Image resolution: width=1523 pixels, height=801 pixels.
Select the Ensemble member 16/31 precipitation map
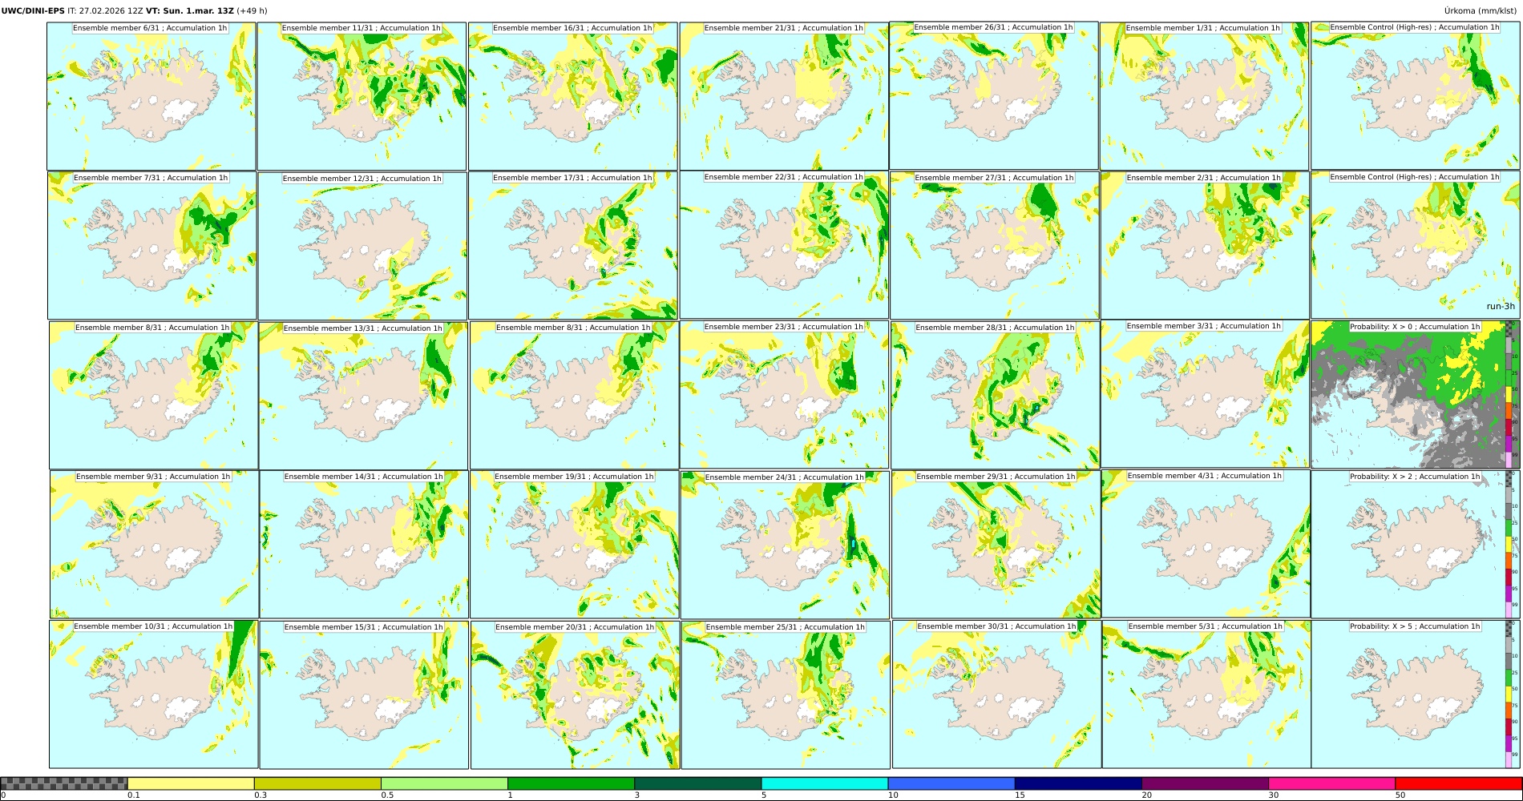click(x=572, y=96)
